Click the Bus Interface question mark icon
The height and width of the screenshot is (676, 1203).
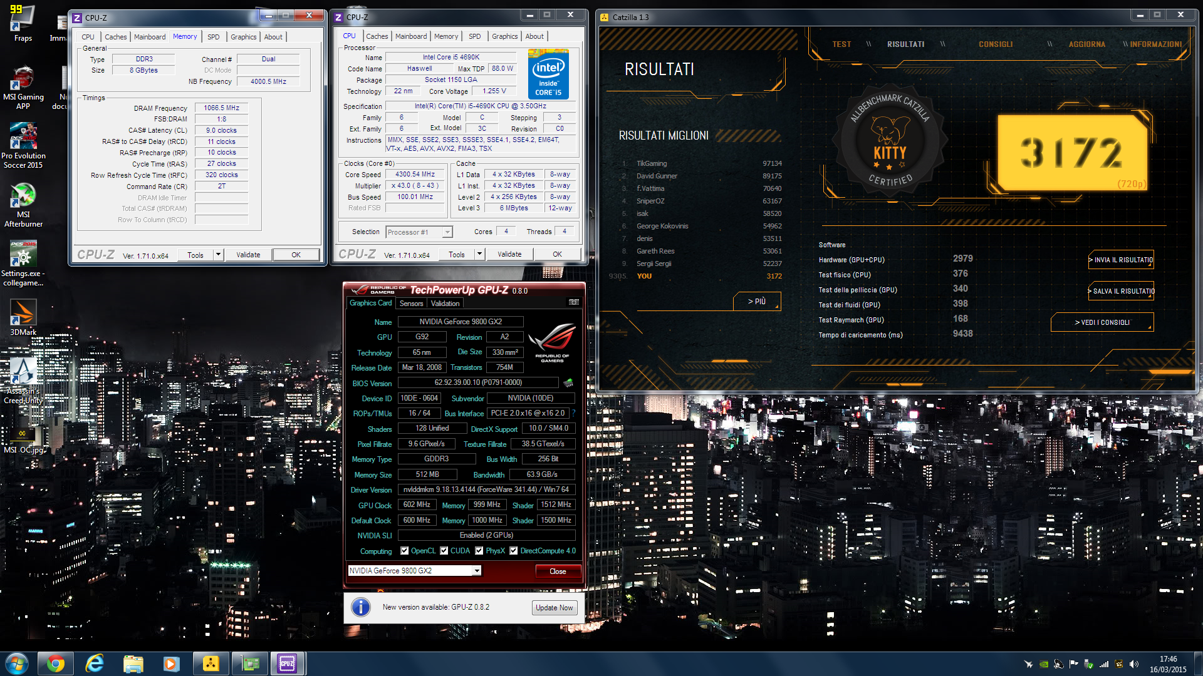[573, 413]
